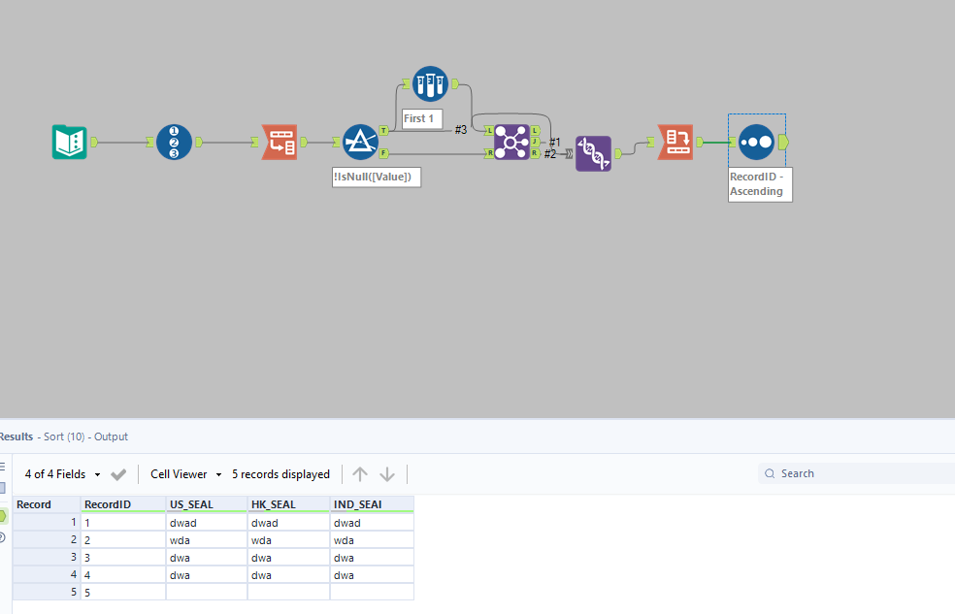Viewport: 955px width, 614px height.
Task: Click the Join tool's J output anchor
Action: pos(535,142)
